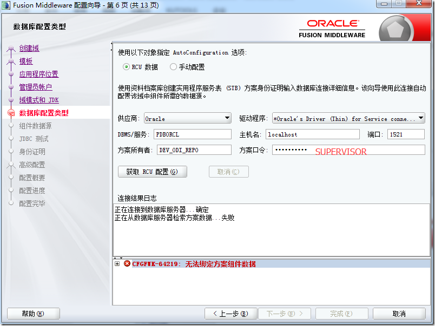Click the step bullet icon beside 模板
The image size is (435, 326).
tap(11, 62)
